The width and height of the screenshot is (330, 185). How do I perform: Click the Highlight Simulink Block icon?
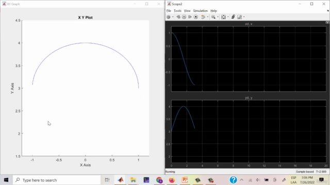(x=203, y=17)
